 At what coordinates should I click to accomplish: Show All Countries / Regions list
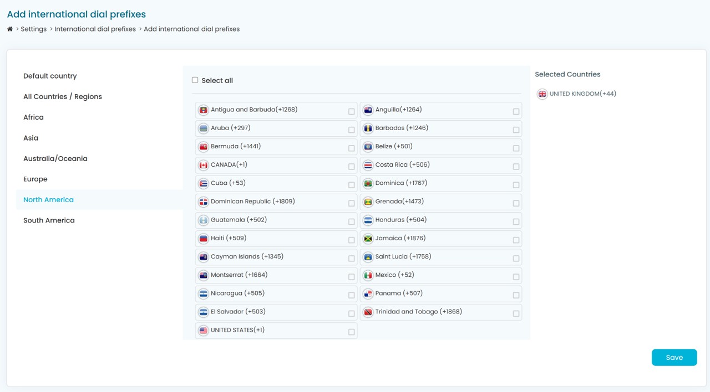tap(63, 97)
